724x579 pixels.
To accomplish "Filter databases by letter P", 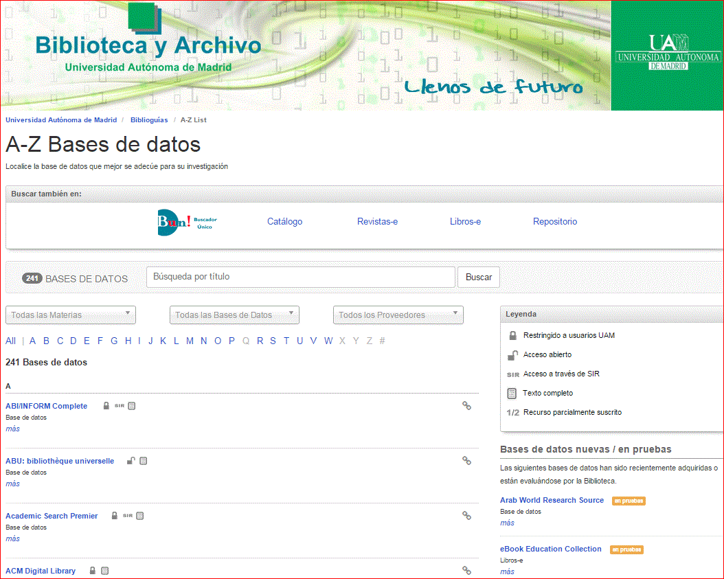I will click(231, 341).
